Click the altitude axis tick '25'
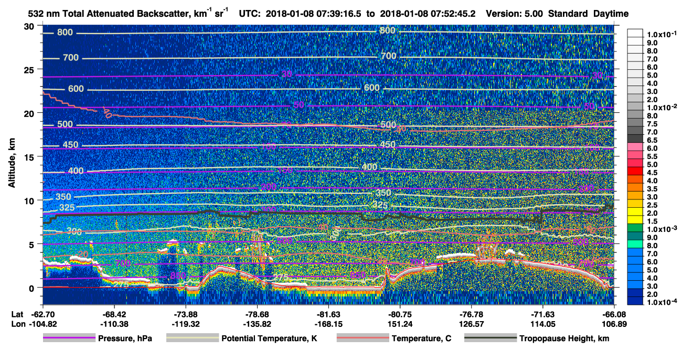 [x=30, y=69]
